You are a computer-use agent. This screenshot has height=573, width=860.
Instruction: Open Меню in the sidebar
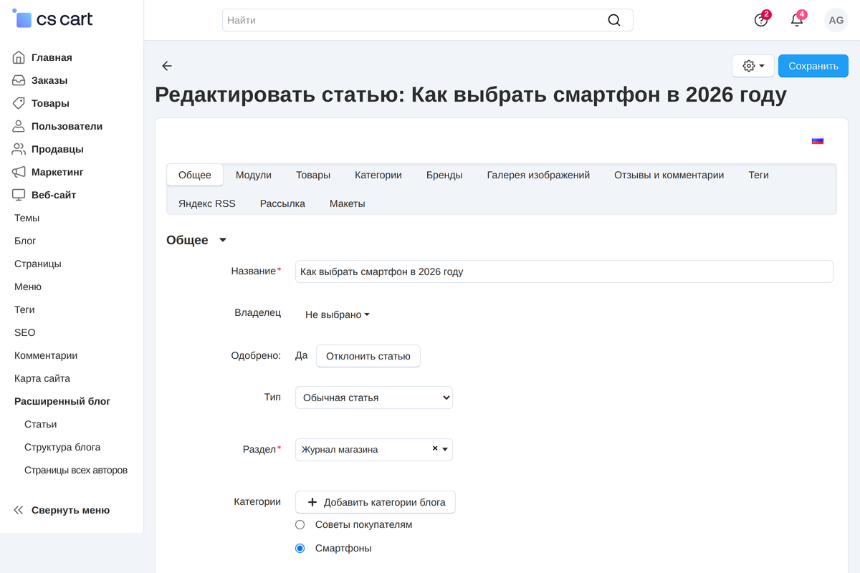point(28,286)
